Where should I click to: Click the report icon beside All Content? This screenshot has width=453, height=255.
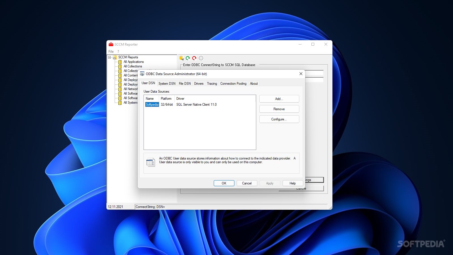(x=120, y=75)
